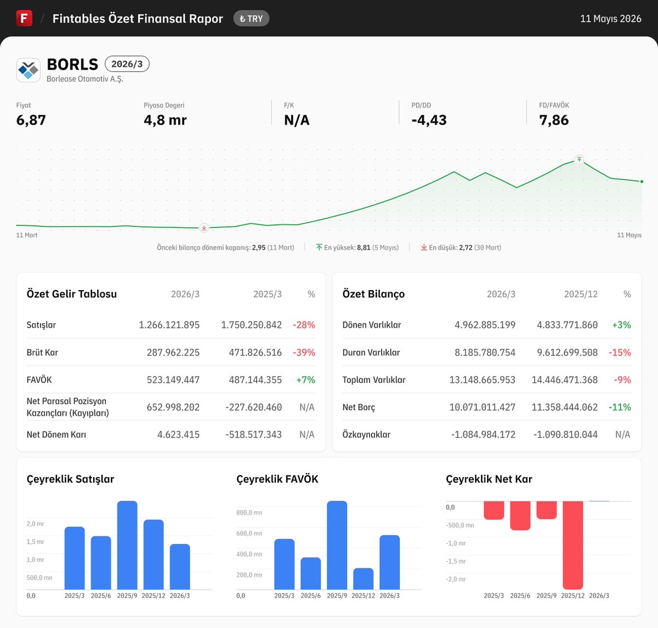
Task: Click the Özkaynaklar value -1.084.984.172
Action: point(483,434)
